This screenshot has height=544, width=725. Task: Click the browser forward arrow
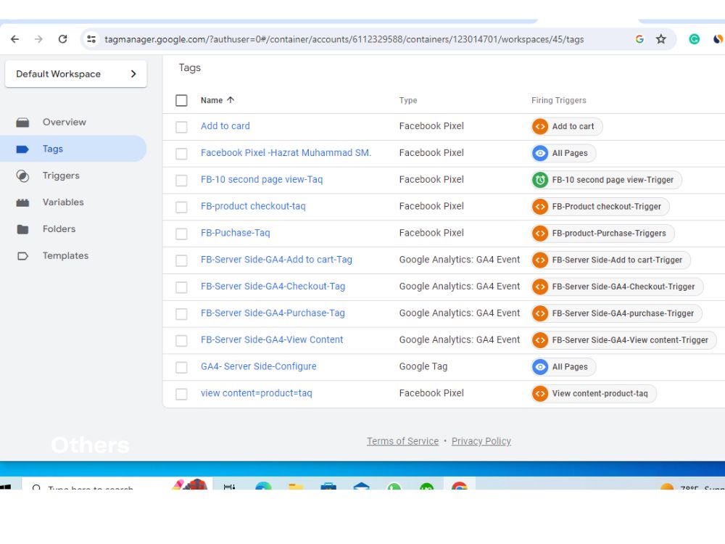pyautogui.click(x=38, y=39)
